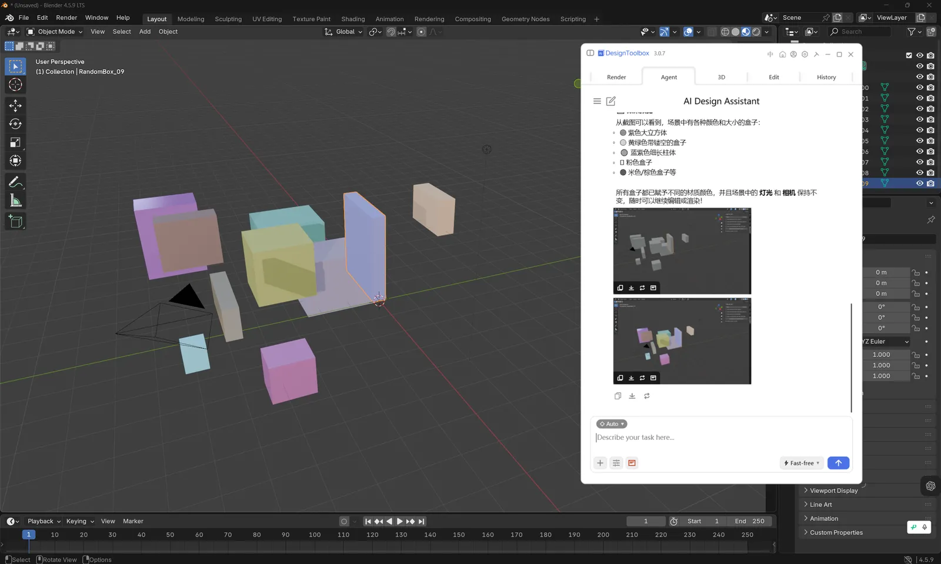
Task: Switch to the Modeling workspace tab
Action: click(x=191, y=19)
